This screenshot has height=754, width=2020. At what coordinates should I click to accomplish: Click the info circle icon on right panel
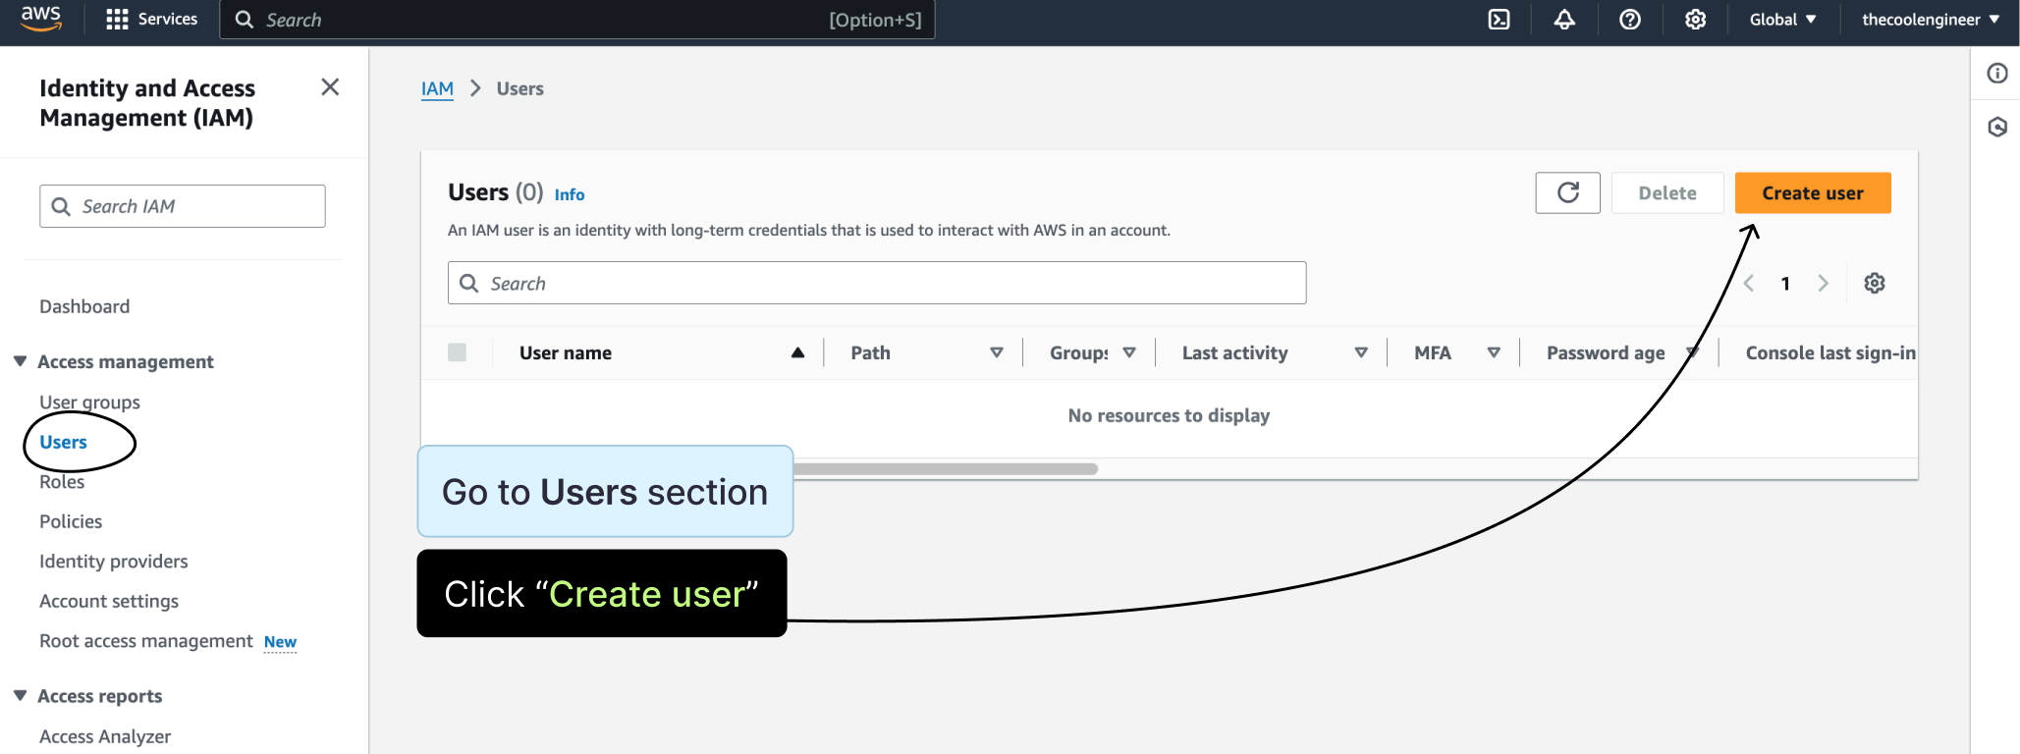pyautogui.click(x=1997, y=74)
